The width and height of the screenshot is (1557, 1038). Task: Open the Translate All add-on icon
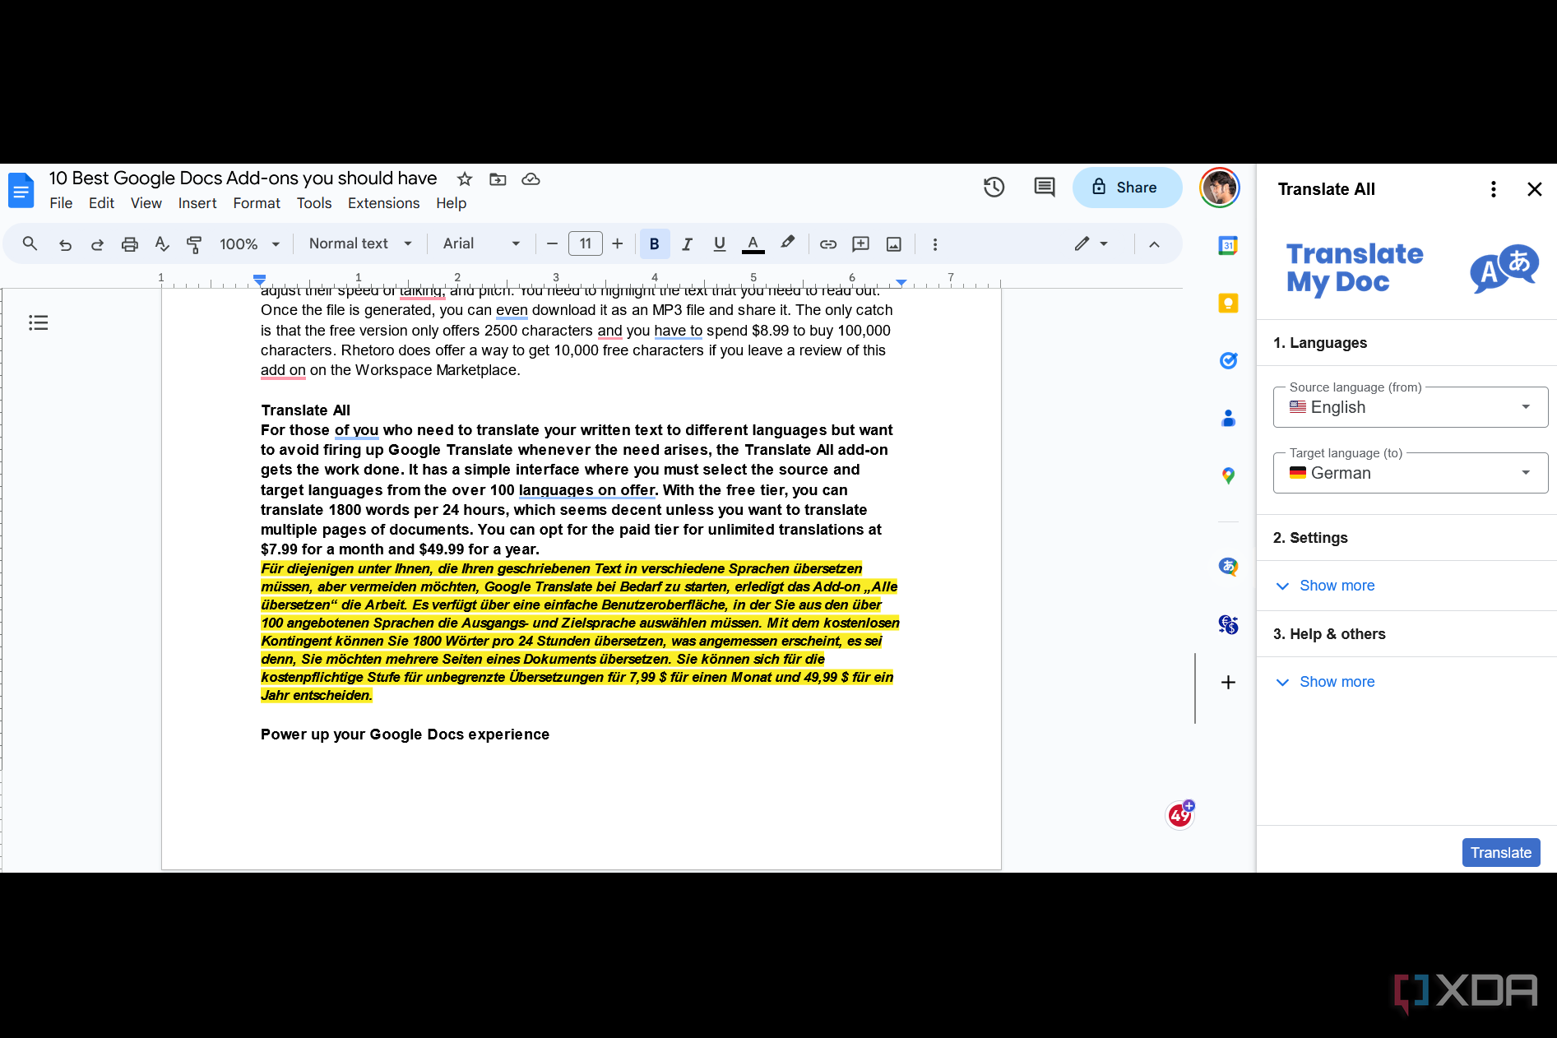[1228, 566]
